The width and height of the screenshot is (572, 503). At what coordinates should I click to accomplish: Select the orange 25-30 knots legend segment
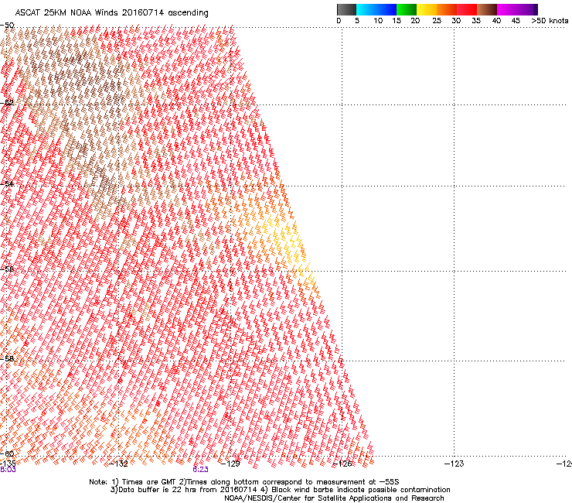pyautogui.click(x=447, y=9)
